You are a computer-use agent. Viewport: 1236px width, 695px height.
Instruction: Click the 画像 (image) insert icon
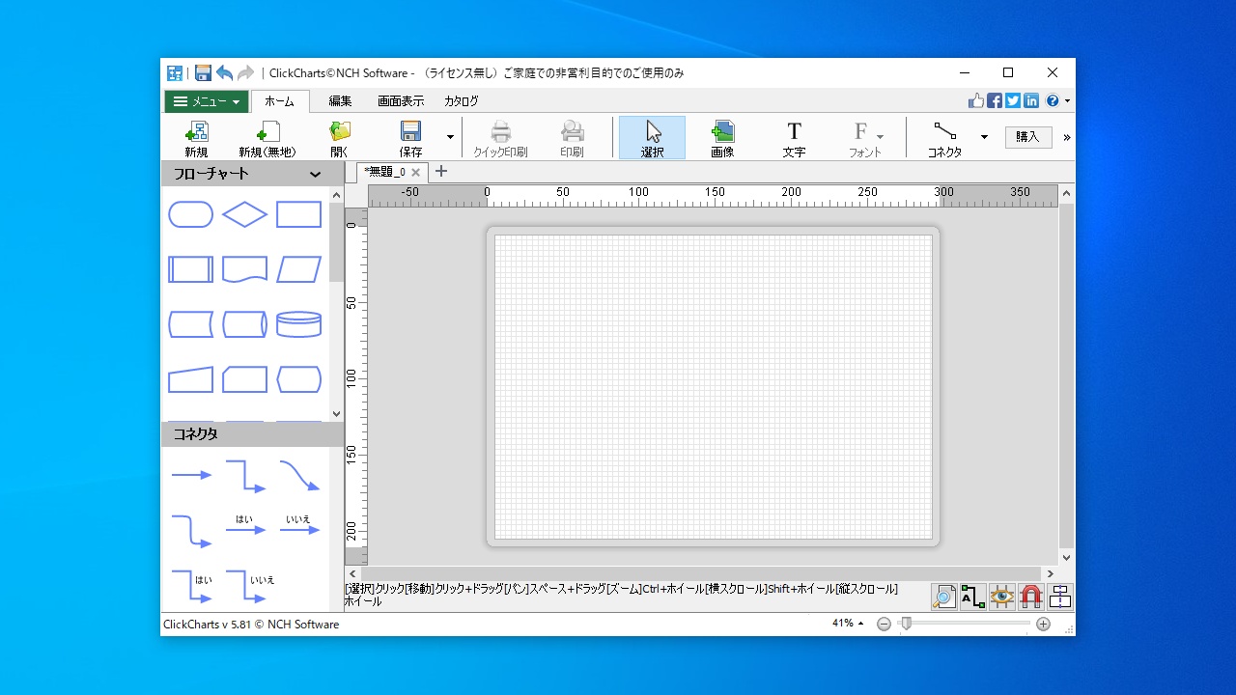click(722, 138)
